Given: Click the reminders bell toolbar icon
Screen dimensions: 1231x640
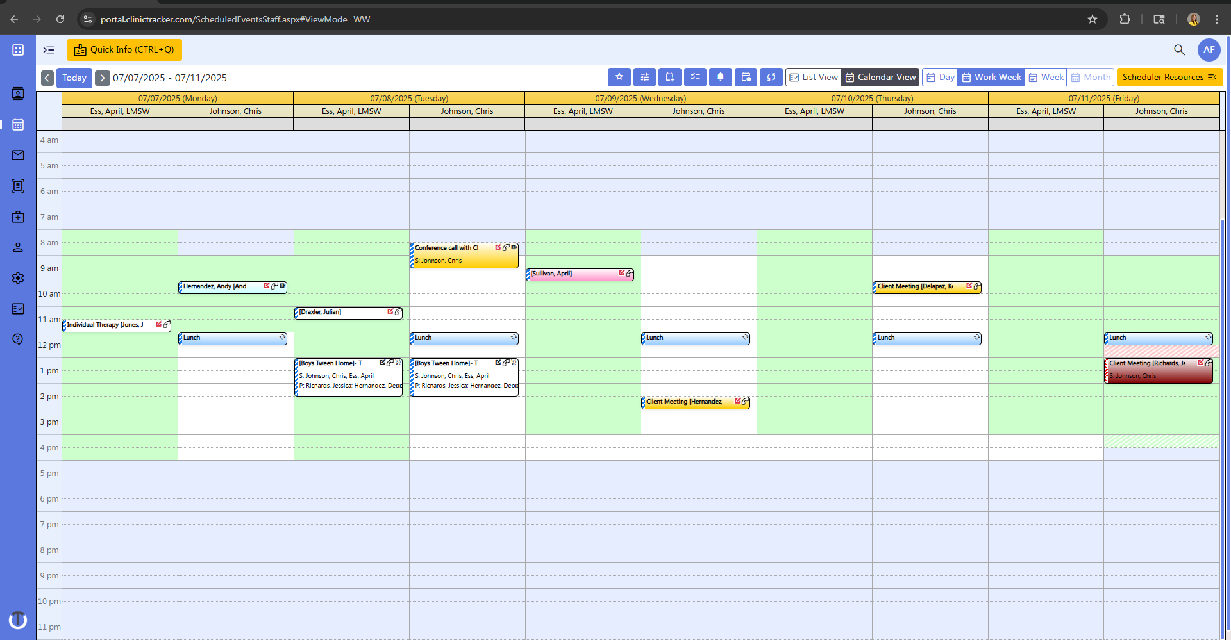Looking at the screenshot, I should pos(720,77).
